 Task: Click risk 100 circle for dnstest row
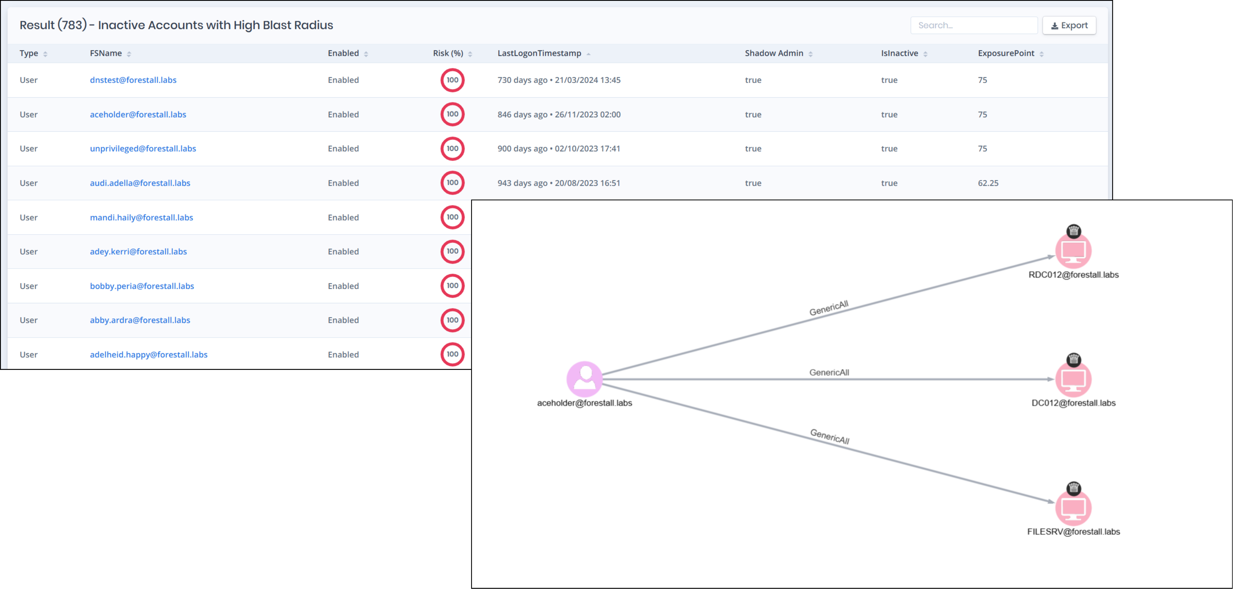click(452, 80)
